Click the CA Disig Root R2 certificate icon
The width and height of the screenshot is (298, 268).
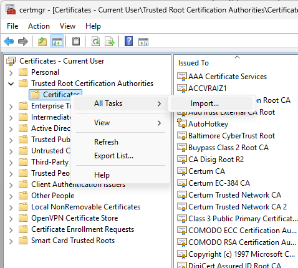[182, 160]
